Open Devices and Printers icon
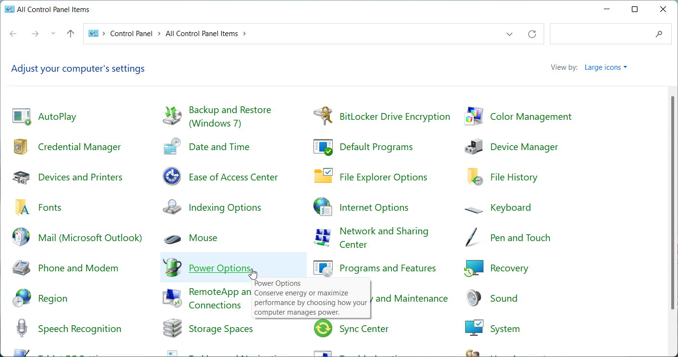 [22, 177]
